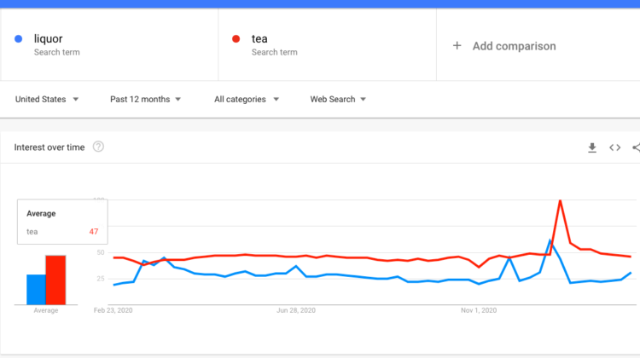The image size is (640, 358).
Task: Click the Jun 28, 2020 date label
Action: click(296, 311)
